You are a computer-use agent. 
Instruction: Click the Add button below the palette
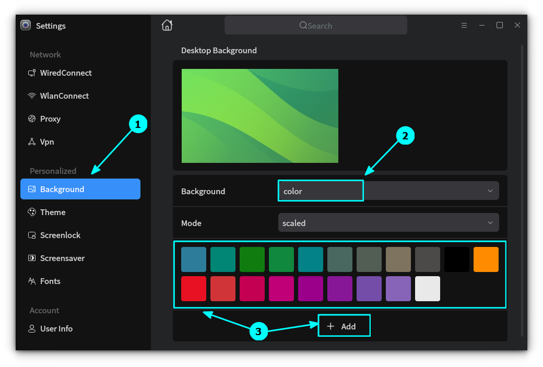click(x=344, y=325)
